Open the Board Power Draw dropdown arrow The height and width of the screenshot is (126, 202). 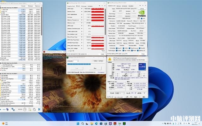[82, 37]
